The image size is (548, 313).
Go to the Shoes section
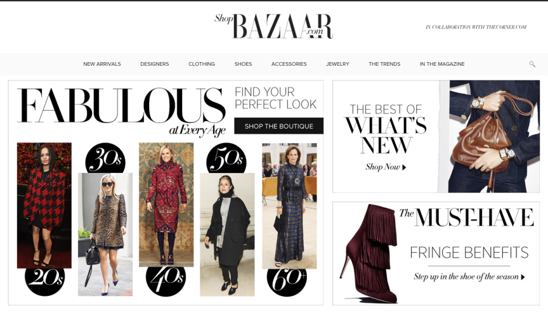(243, 64)
